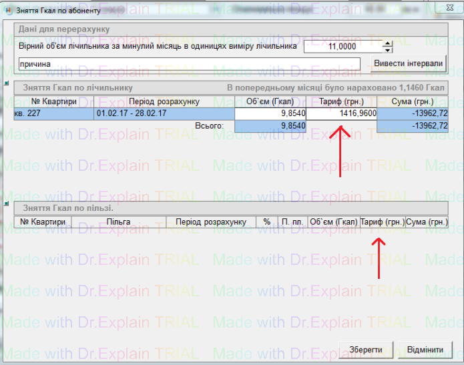Click the window icon in the title bar
Viewport: 464px width, 365px height.
tap(8, 12)
